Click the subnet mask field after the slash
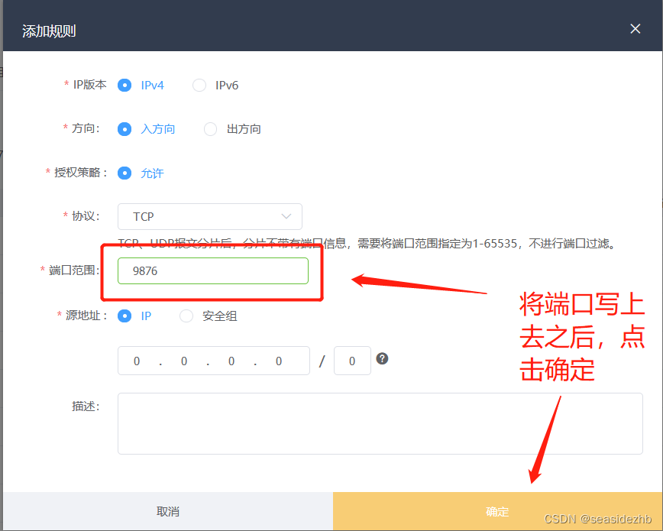663x531 pixels. pos(352,360)
